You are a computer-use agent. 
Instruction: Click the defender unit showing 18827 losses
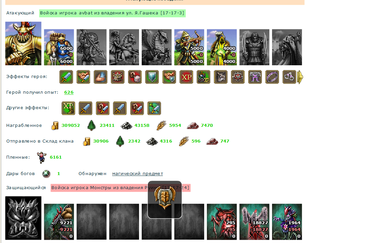pyautogui.click(x=254, y=222)
